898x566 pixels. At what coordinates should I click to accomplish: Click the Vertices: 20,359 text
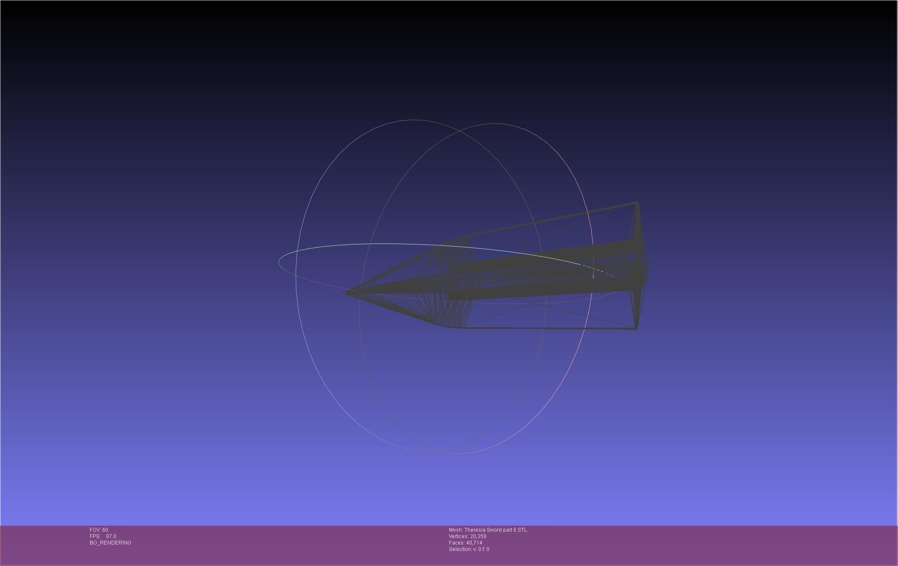(x=467, y=536)
